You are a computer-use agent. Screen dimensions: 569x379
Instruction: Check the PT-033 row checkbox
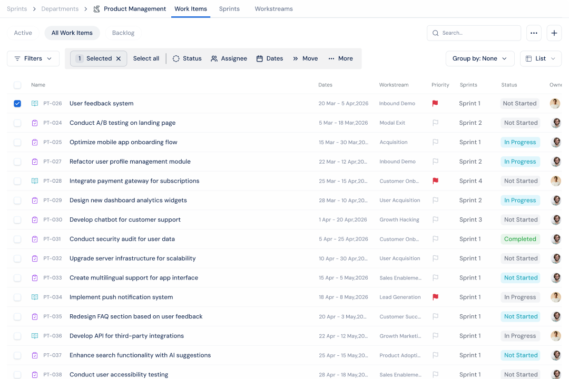17,278
